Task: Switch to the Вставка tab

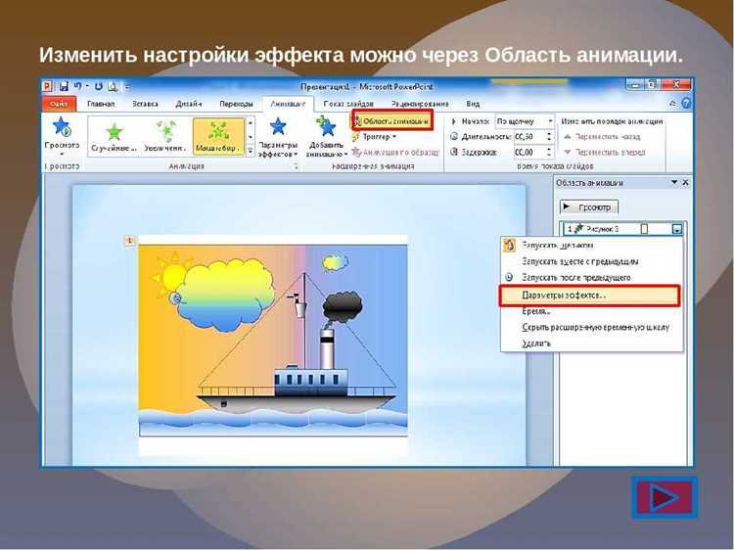Action: [x=145, y=104]
